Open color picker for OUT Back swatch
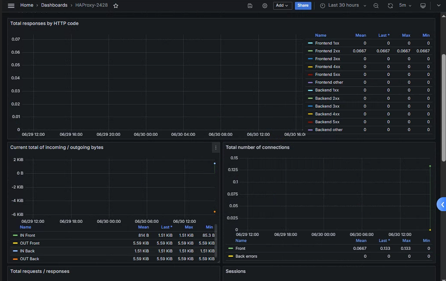 [15, 259]
